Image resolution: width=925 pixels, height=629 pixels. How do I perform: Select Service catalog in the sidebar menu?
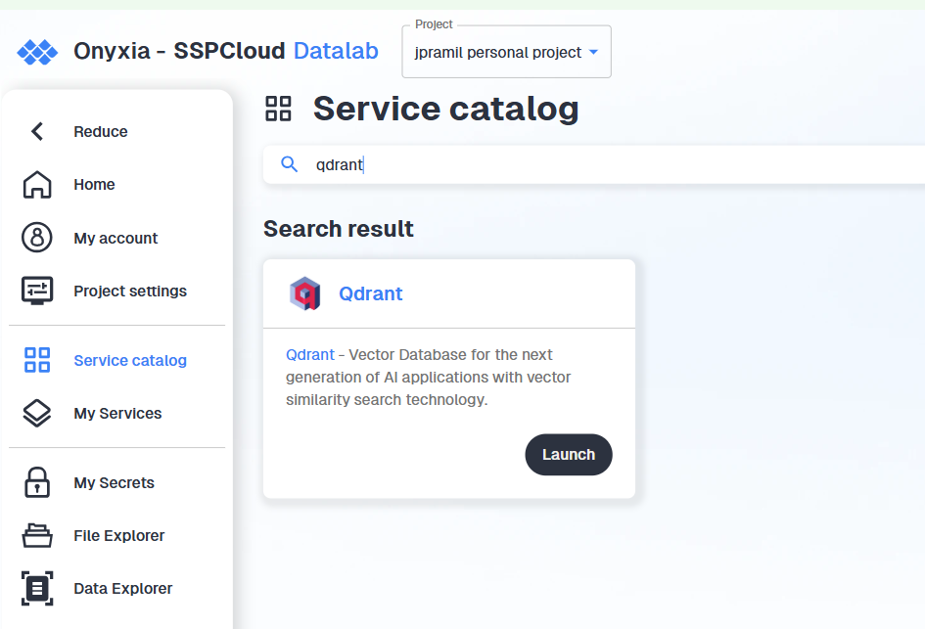pyautogui.click(x=129, y=360)
